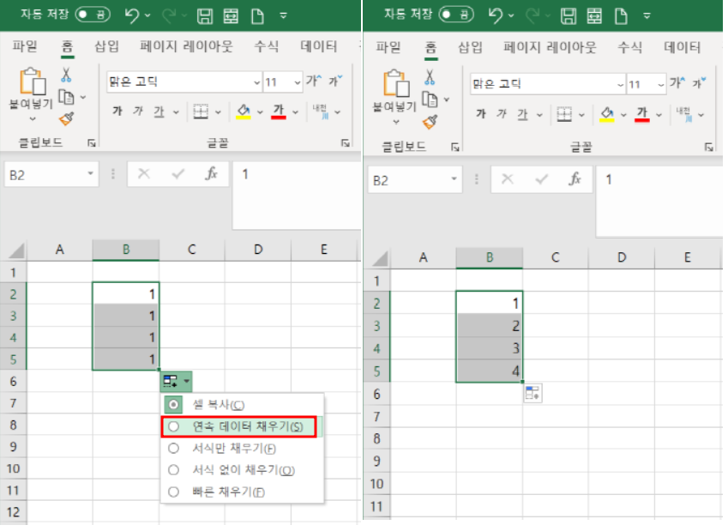This screenshot has height=531, width=728.
Task: Open font name dropdown in left window
Action: click(256, 82)
